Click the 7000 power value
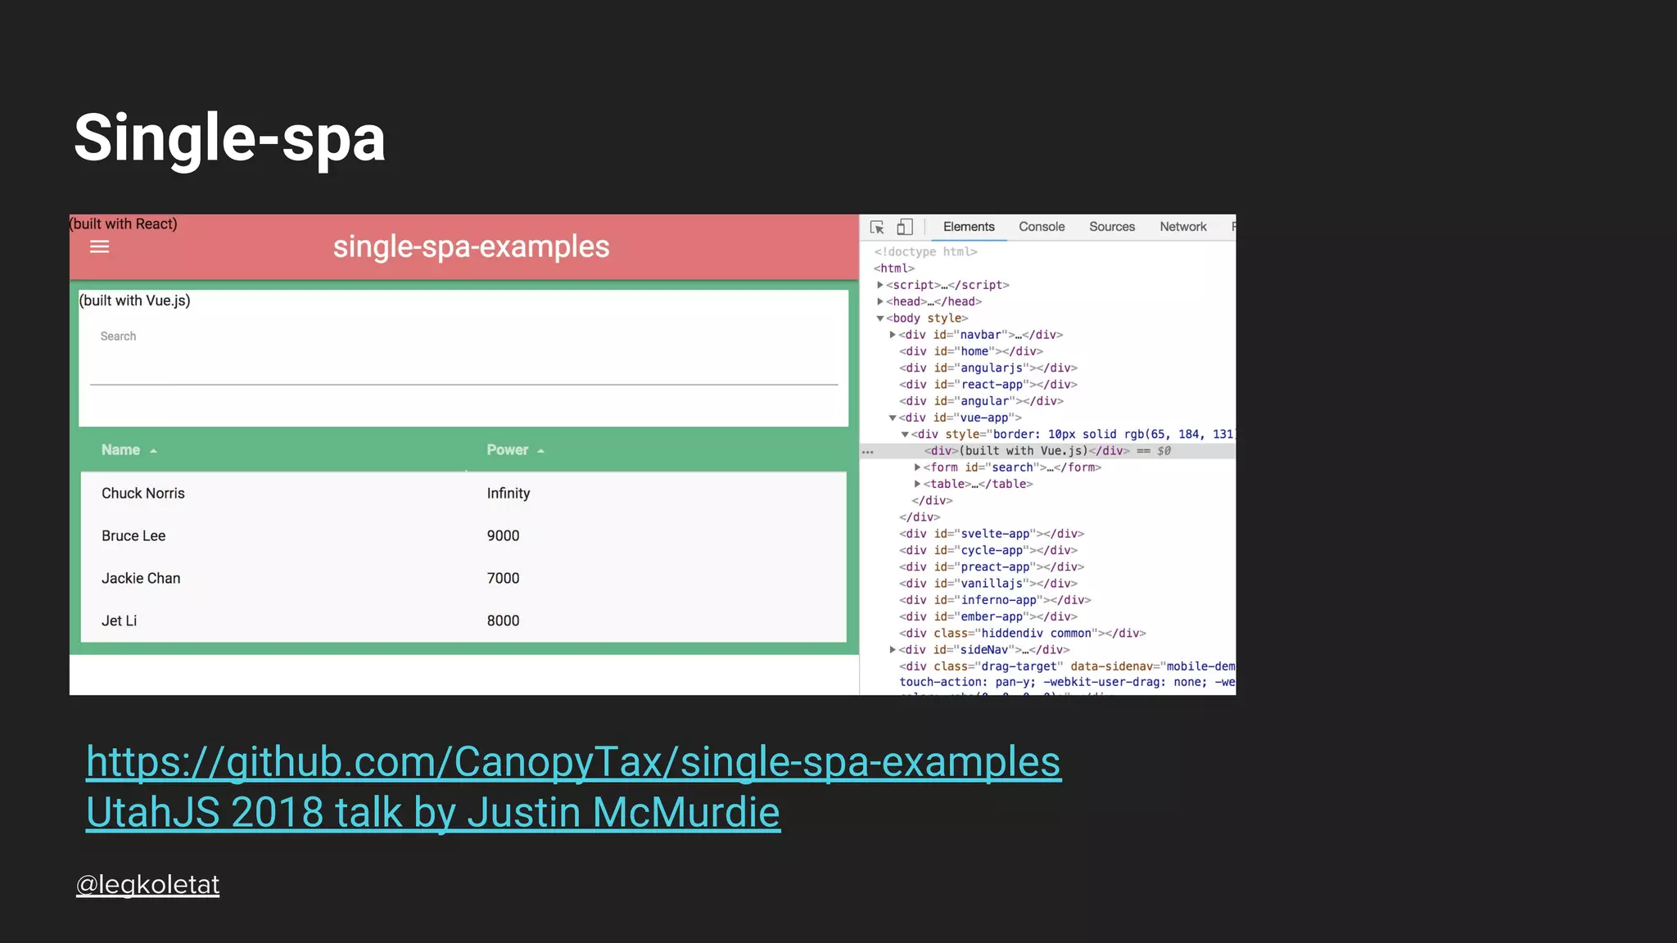Screen dimensions: 1677x943 (x=503, y=579)
